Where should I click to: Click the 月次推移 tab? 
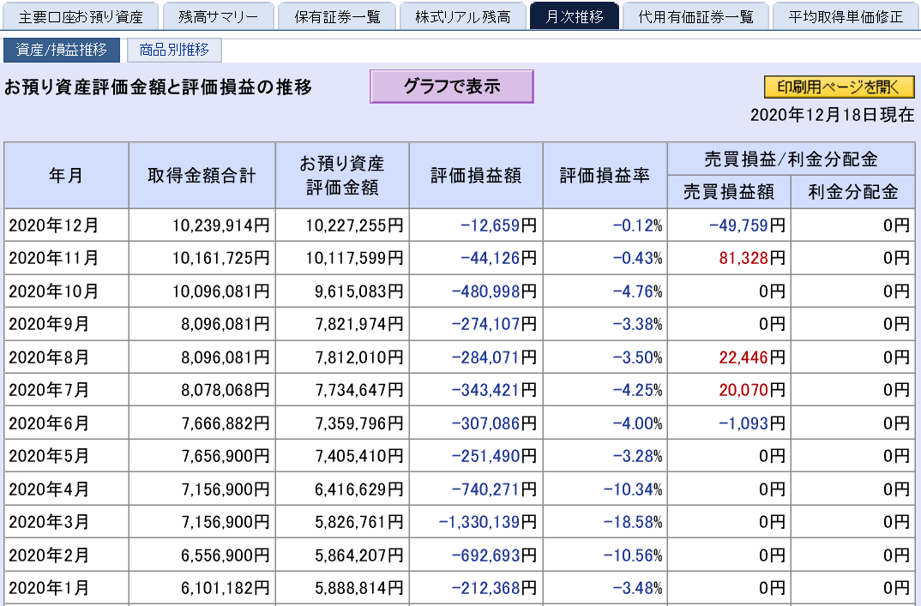point(574,16)
